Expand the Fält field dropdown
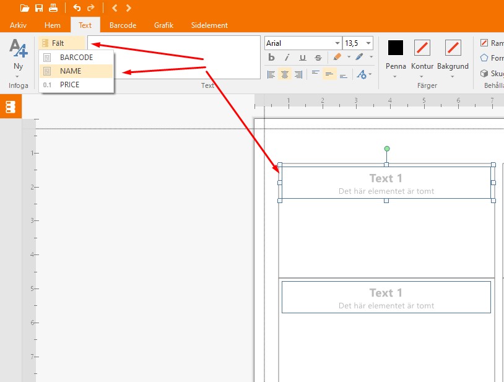This screenshot has width=504, height=382. (61, 43)
